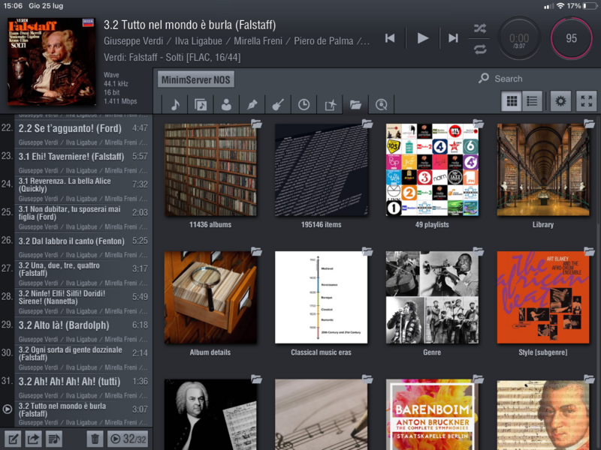Screen dimensions: 601x450
Task: Click the save playlist note icon
Action: pyautogui.click(x=54, y=439)
